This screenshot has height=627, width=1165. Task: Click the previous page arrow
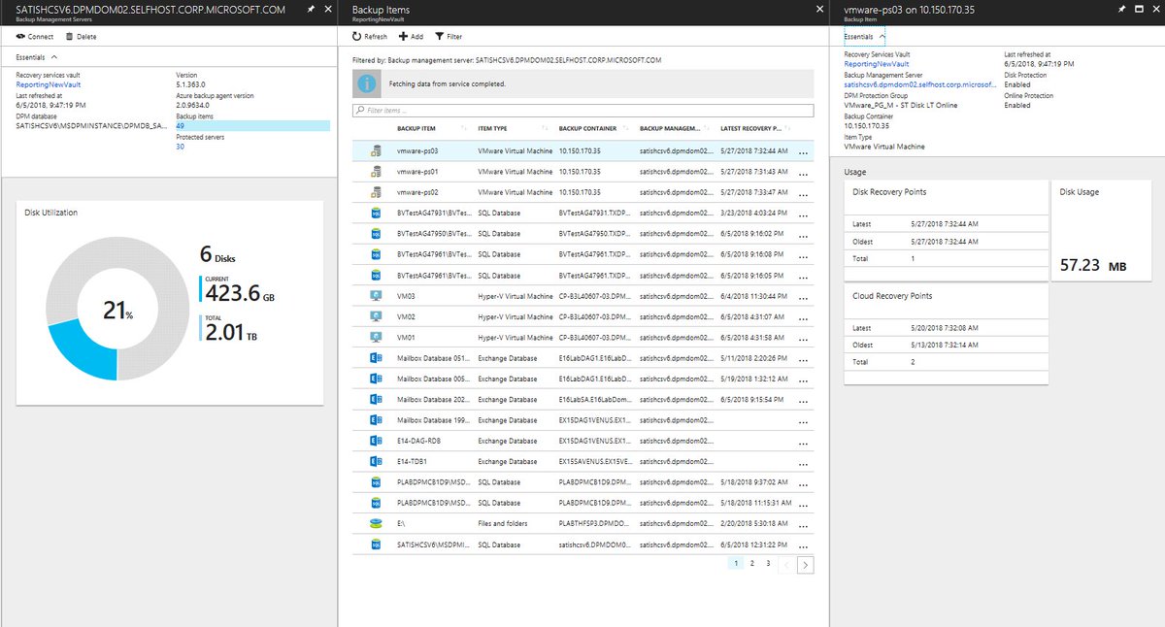pyautogui.click(x=787, y=564)
